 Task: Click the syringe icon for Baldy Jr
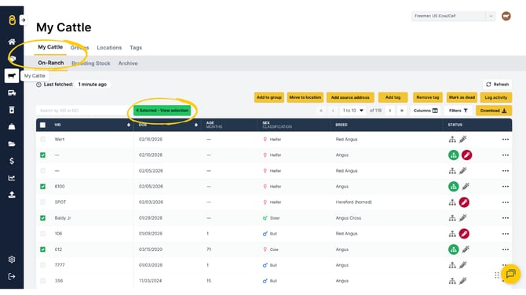[x=463, y=218]
